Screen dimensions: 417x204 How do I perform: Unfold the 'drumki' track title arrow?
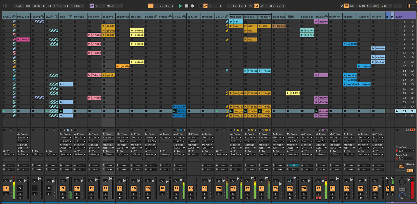point(326,17)
